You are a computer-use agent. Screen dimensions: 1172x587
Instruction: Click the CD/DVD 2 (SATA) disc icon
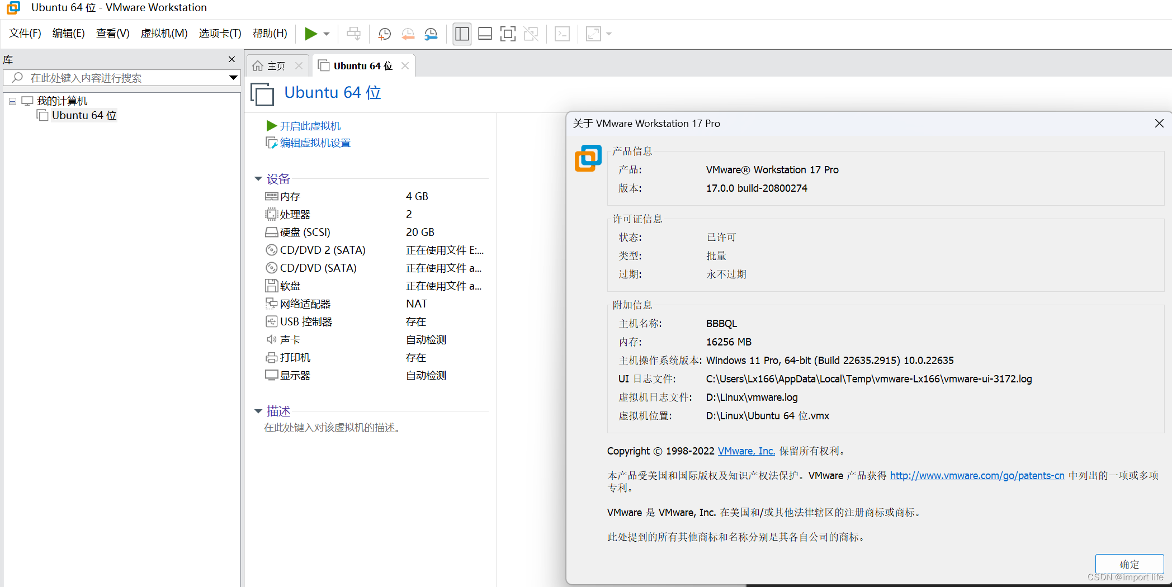tap(272, 250)
